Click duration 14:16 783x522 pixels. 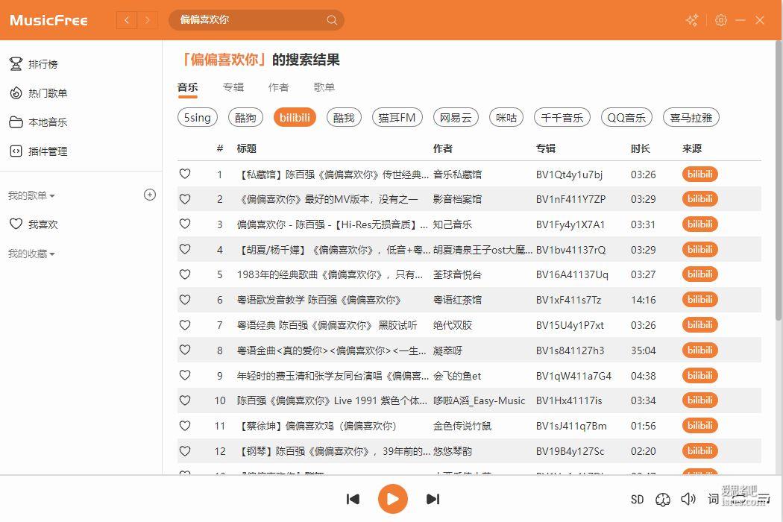pos(643,300)
